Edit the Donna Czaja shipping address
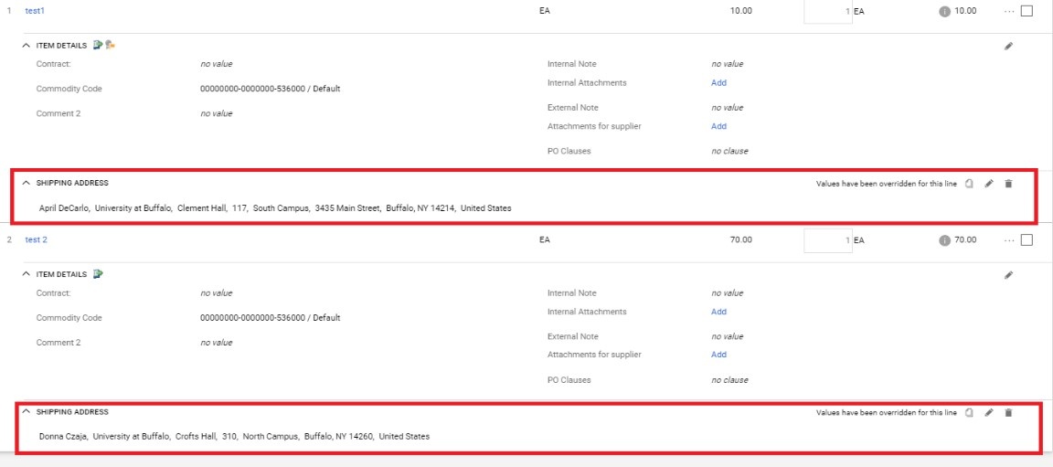1053x467 pixels. pyautogui.click(x=989, y=412)
